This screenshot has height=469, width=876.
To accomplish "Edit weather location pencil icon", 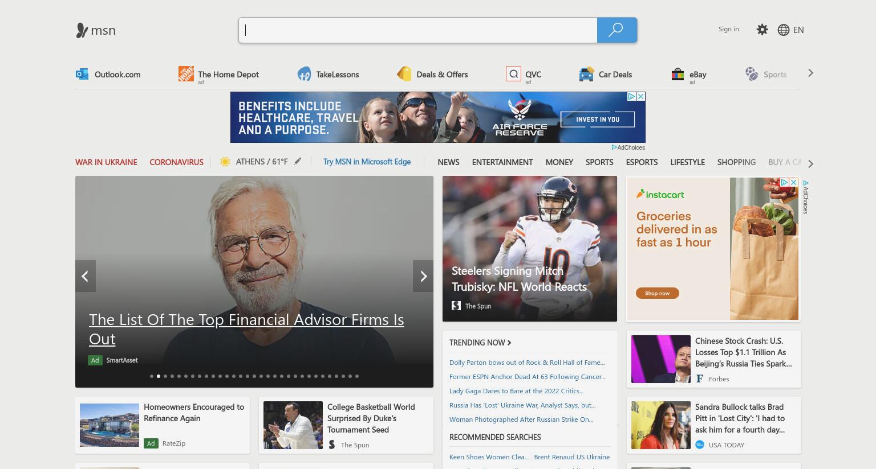I will [x=298, y=162].
